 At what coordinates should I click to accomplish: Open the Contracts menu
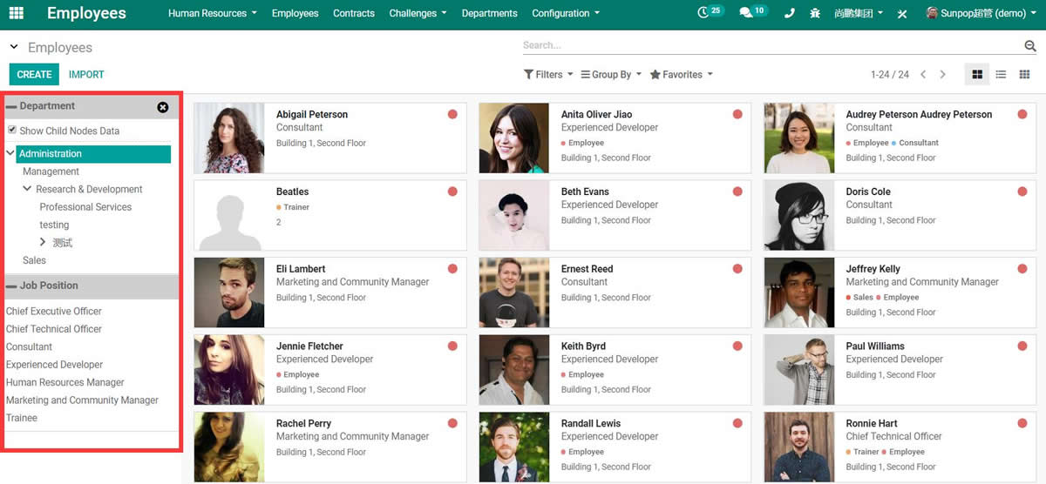pos(354,13)
